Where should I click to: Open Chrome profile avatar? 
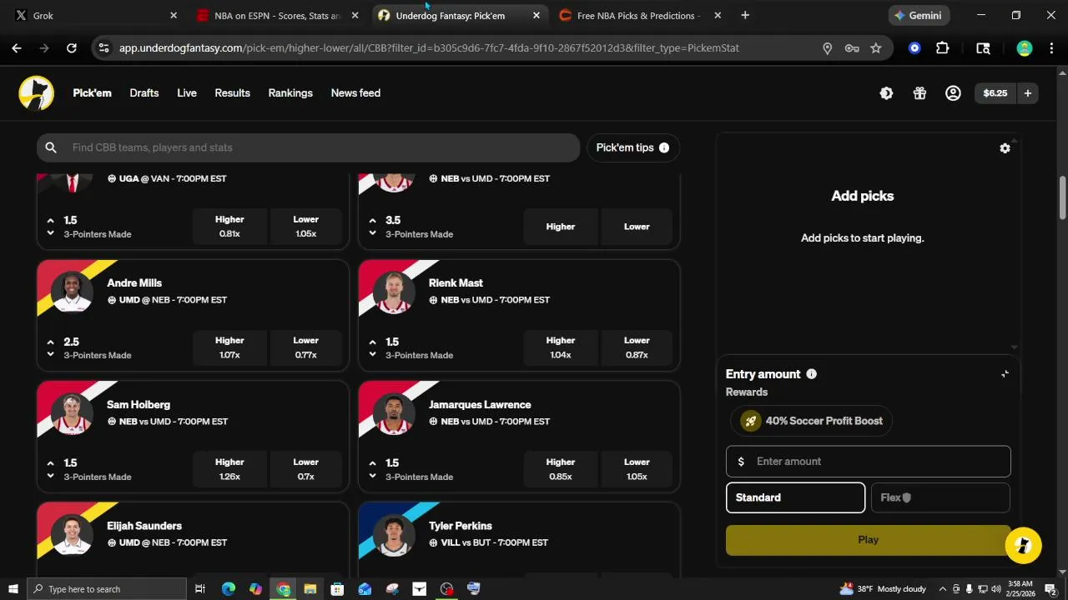[x=1024, y=48]
